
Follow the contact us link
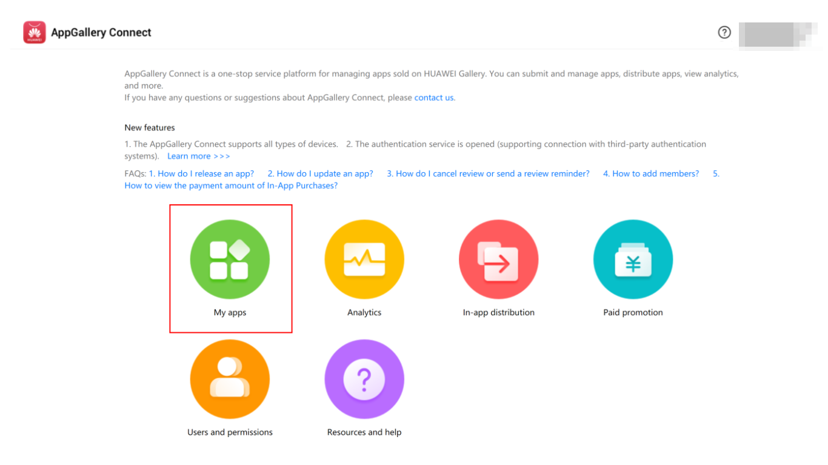point(434,98)
